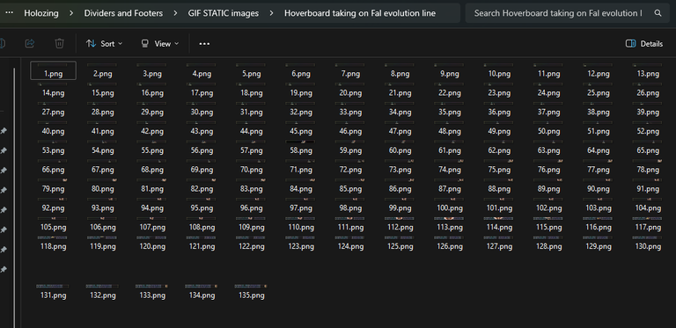The image size is (676, 328).
Task: Toggle the Details pane button
Action: tap(644, 43)
